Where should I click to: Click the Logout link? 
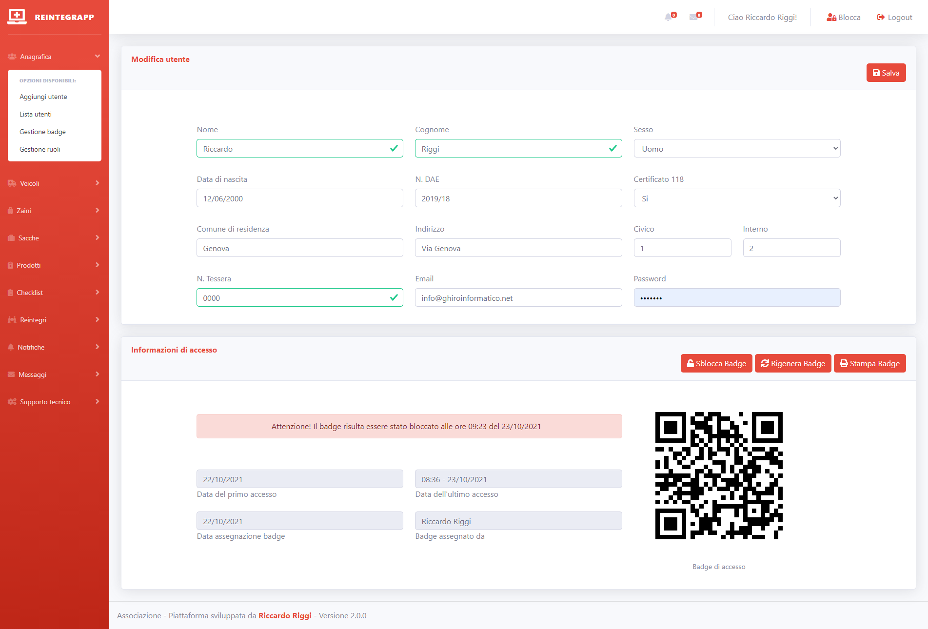pos(894,17)
